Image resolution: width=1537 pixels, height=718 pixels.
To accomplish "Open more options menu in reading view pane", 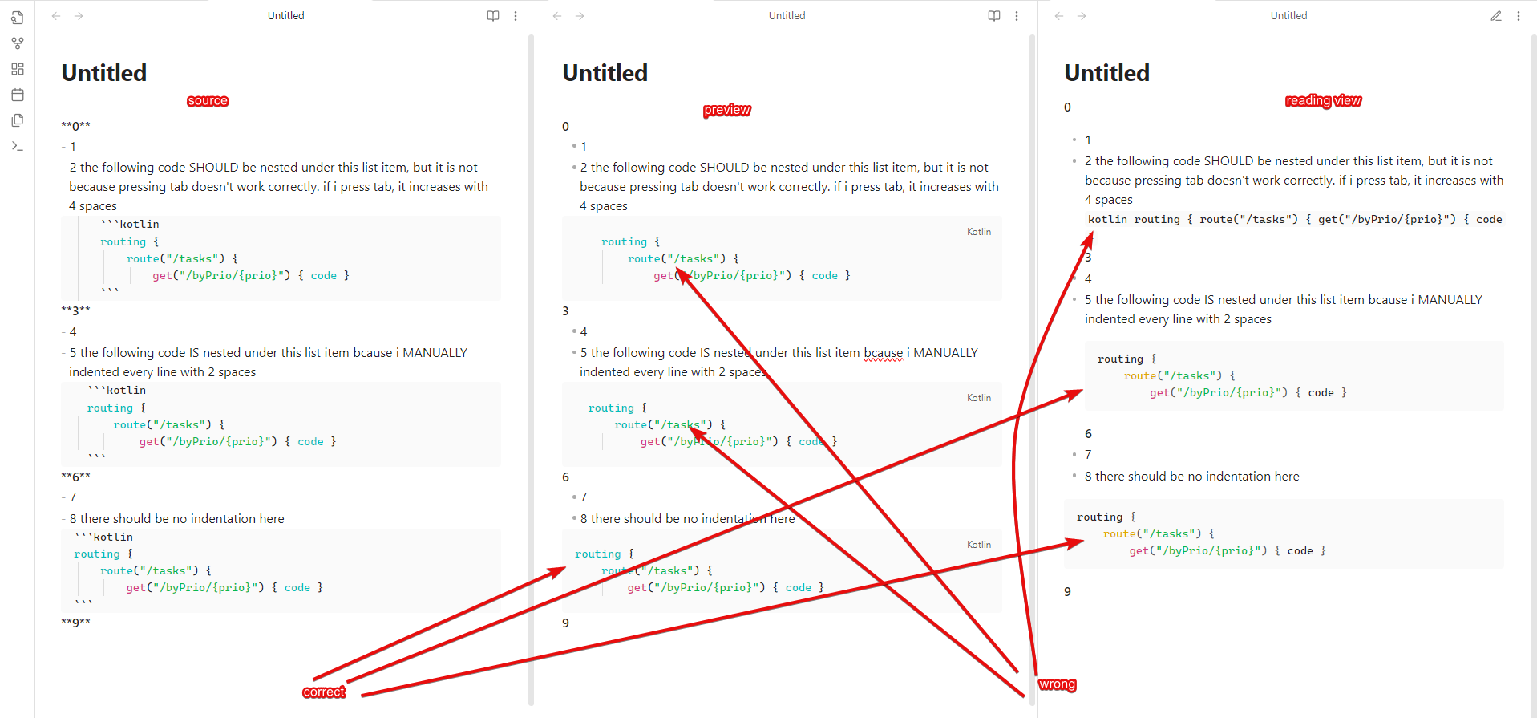I will pos(1519,15).
